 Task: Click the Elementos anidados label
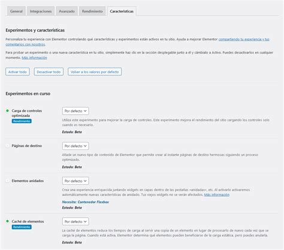[x=28, y=181]
